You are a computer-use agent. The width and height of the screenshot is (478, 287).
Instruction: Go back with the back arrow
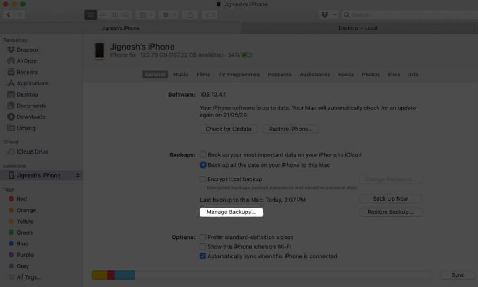click(8, 14)
